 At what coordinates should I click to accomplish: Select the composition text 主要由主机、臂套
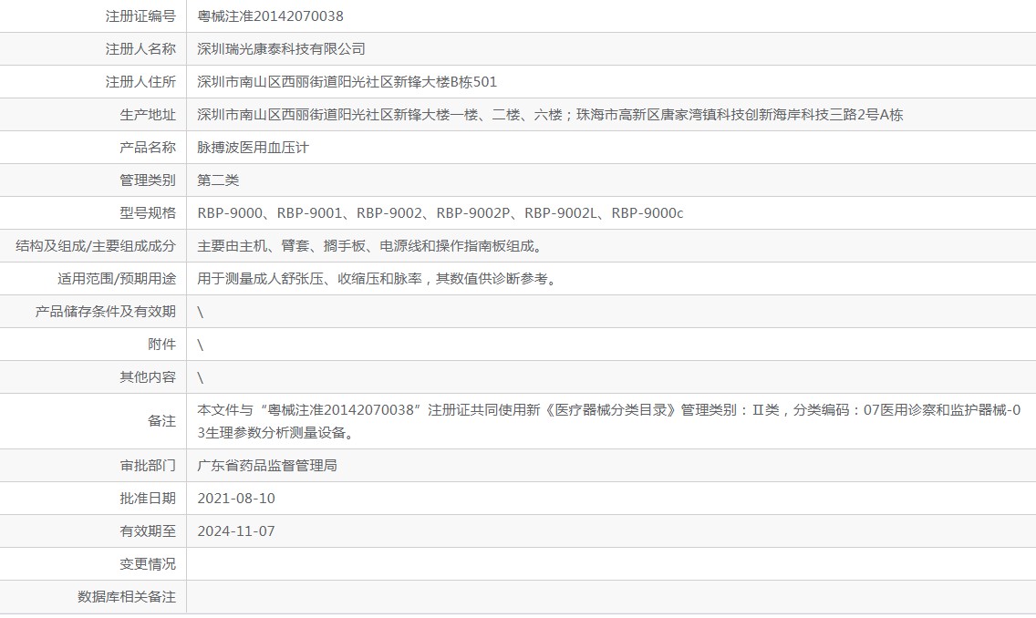[x=370, y=246]
